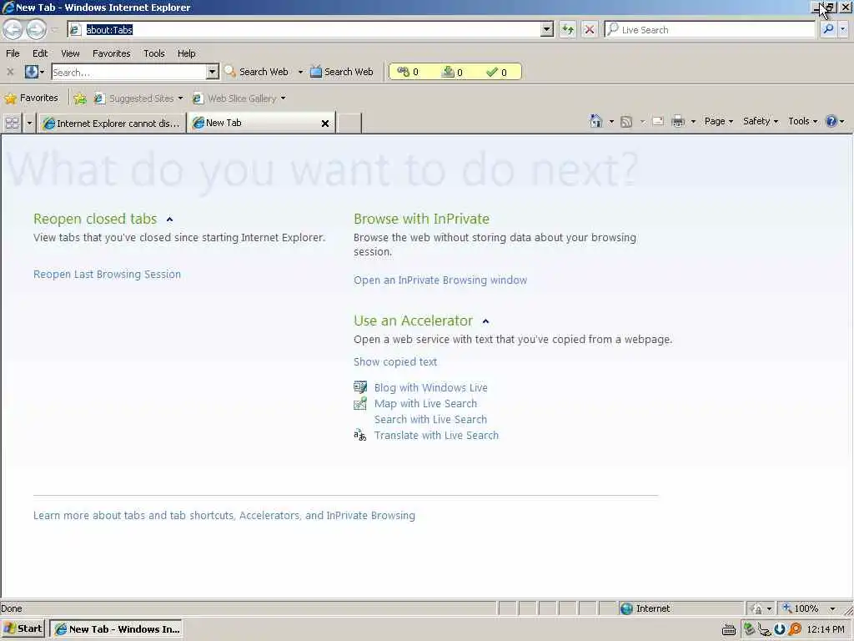Click the Print icon

[678, 121]
